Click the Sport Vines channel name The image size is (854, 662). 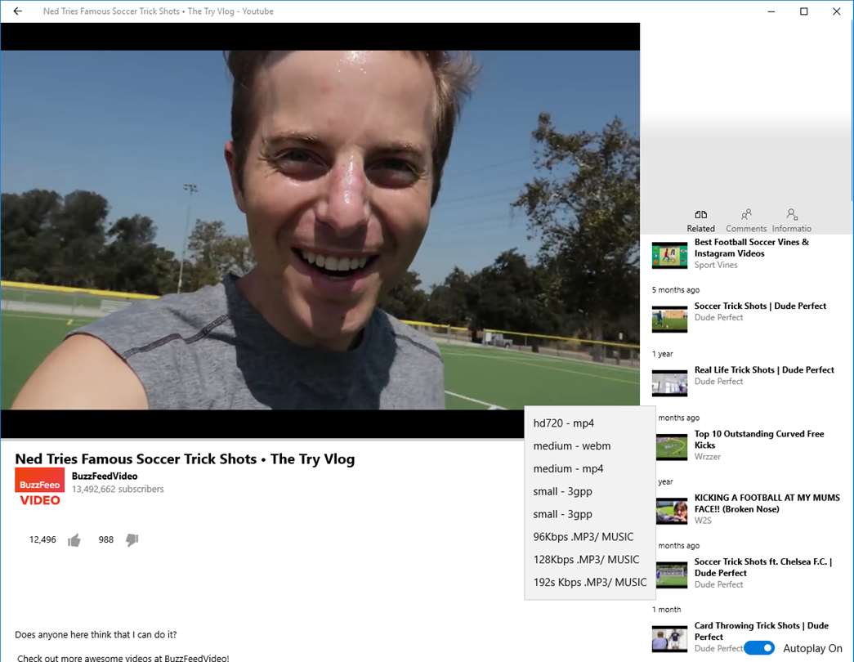(x=716, y=265)
